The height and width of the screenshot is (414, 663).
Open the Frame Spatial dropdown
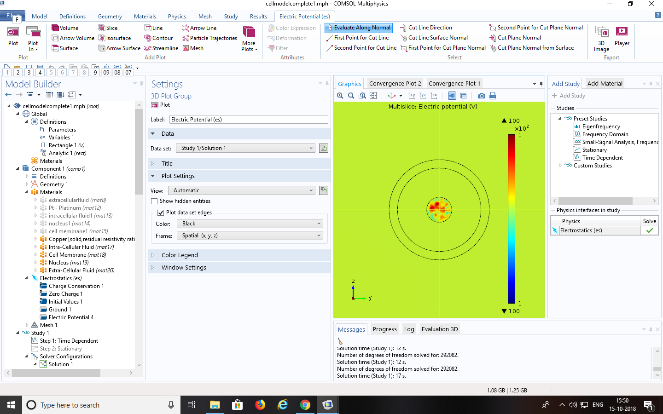tap(250, 236)
